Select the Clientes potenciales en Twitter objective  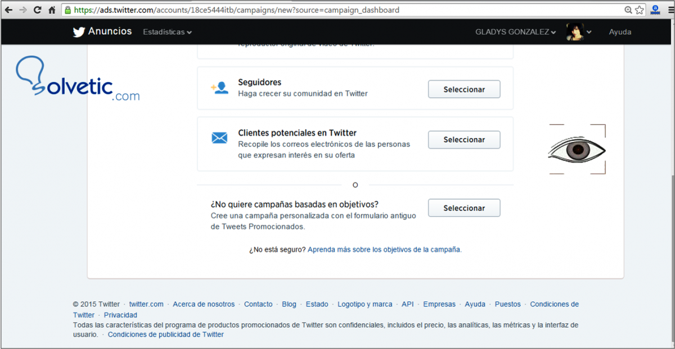(x=464, y=140)
